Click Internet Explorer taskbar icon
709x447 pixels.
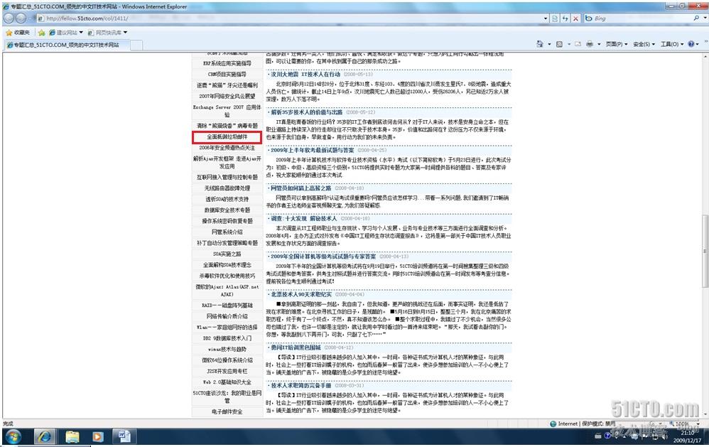pyautogui.click(x=44, y=436)
